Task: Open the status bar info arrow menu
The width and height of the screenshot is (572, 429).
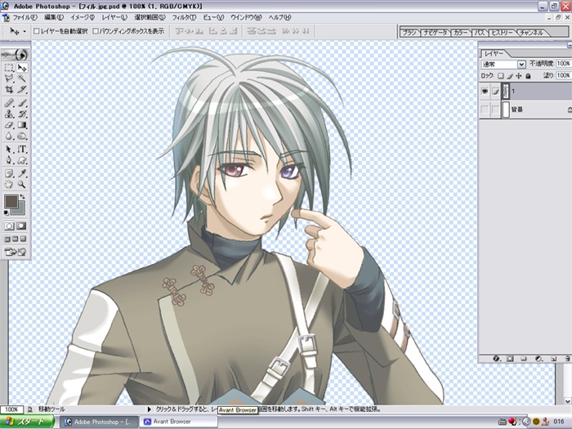Action: [x=149, y=409]
